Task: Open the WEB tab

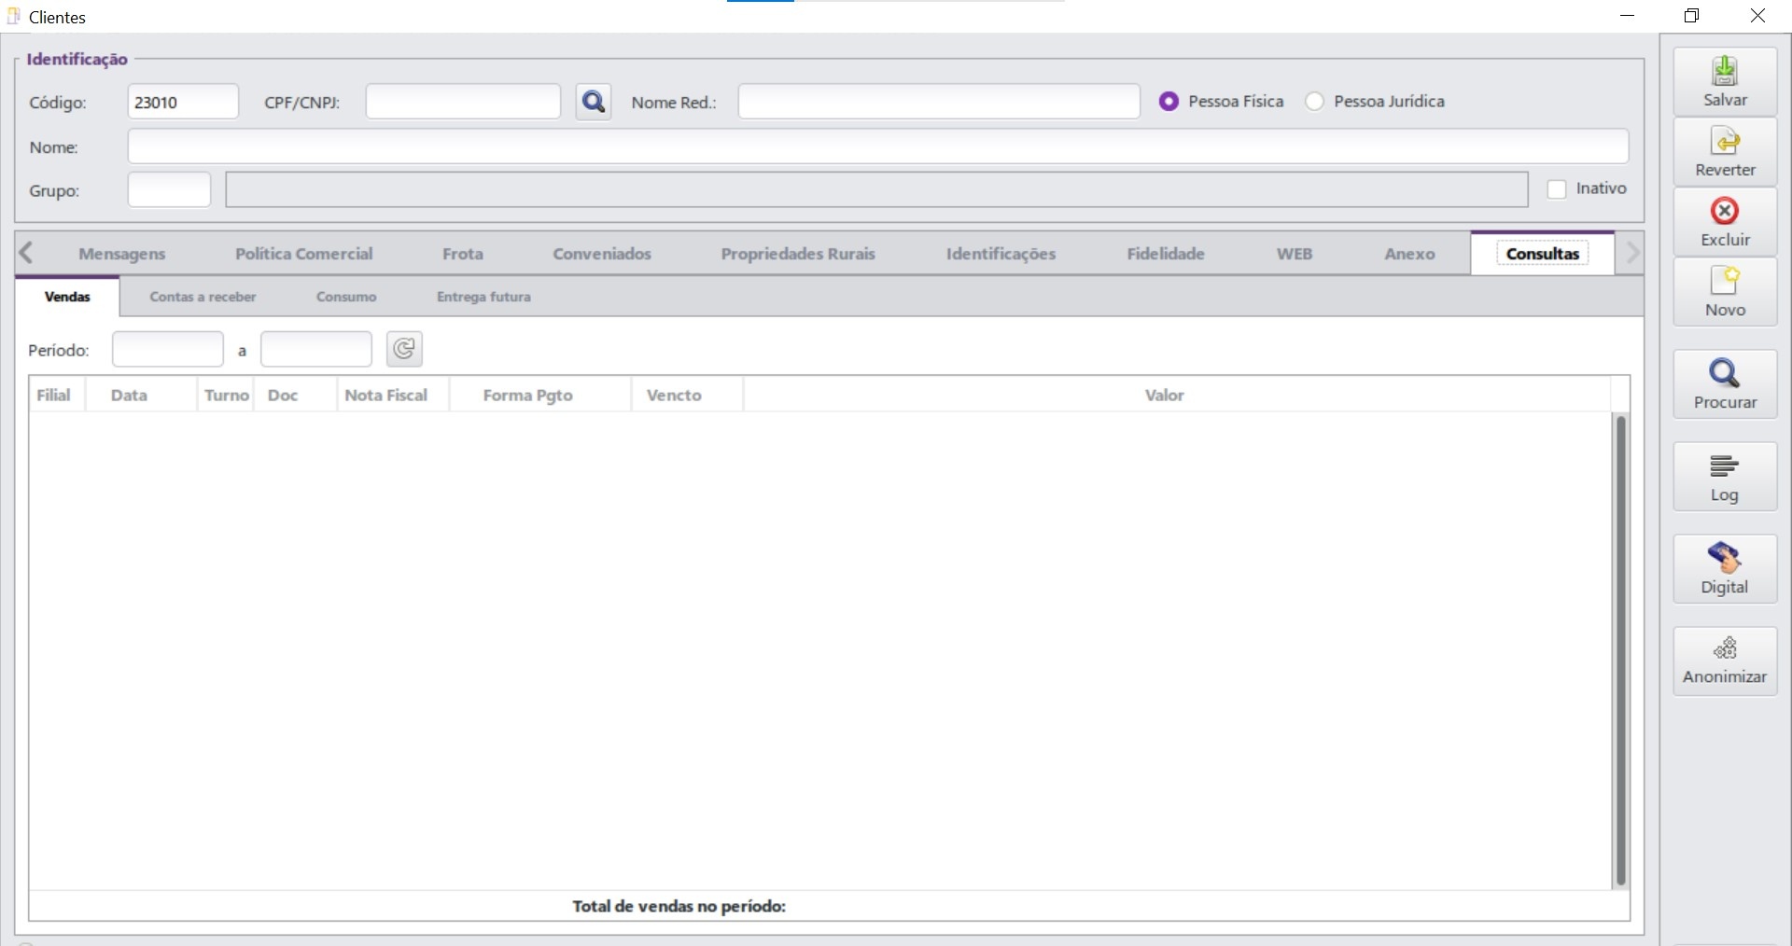Action: [1295, 254]
